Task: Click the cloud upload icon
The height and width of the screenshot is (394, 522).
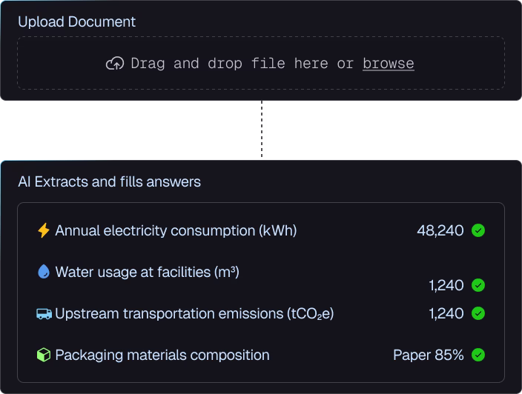Action: tap(115, 63)
